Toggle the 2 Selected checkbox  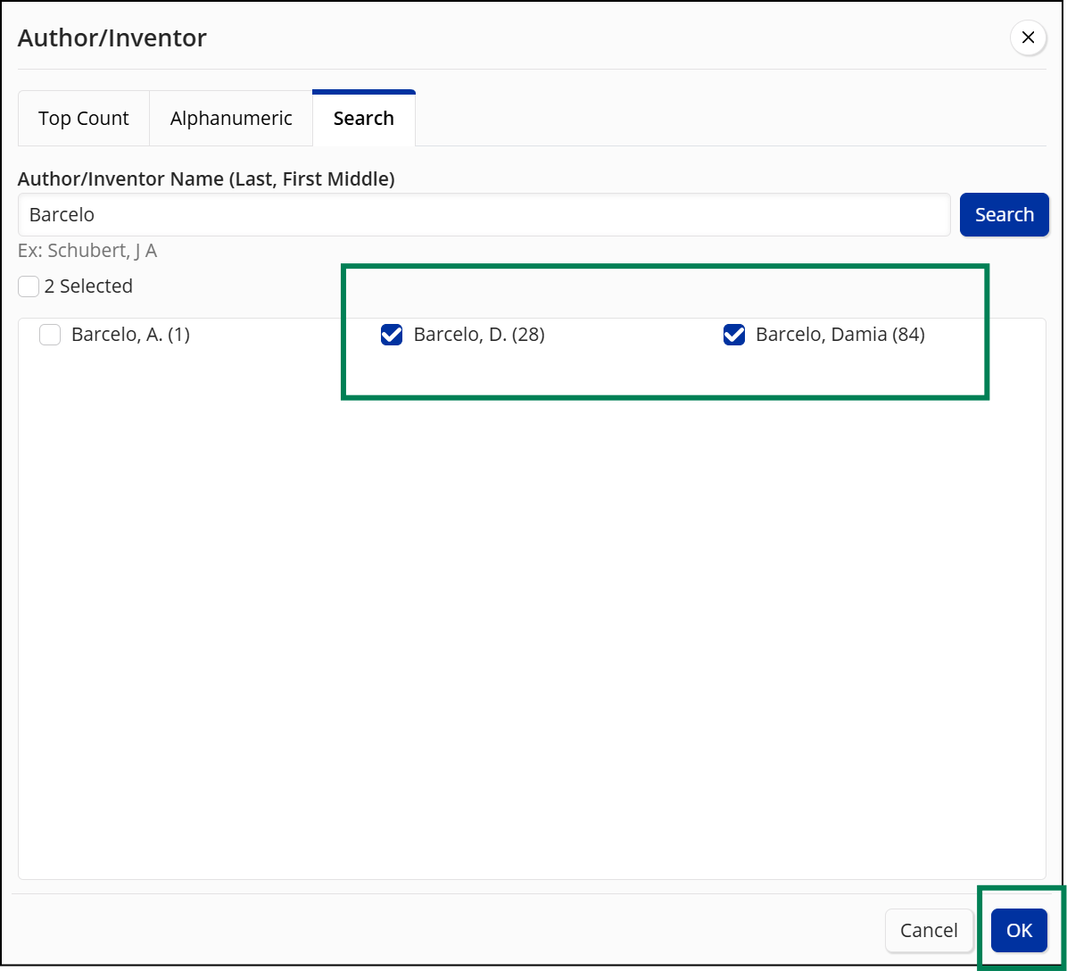click(x=29, y=286)
